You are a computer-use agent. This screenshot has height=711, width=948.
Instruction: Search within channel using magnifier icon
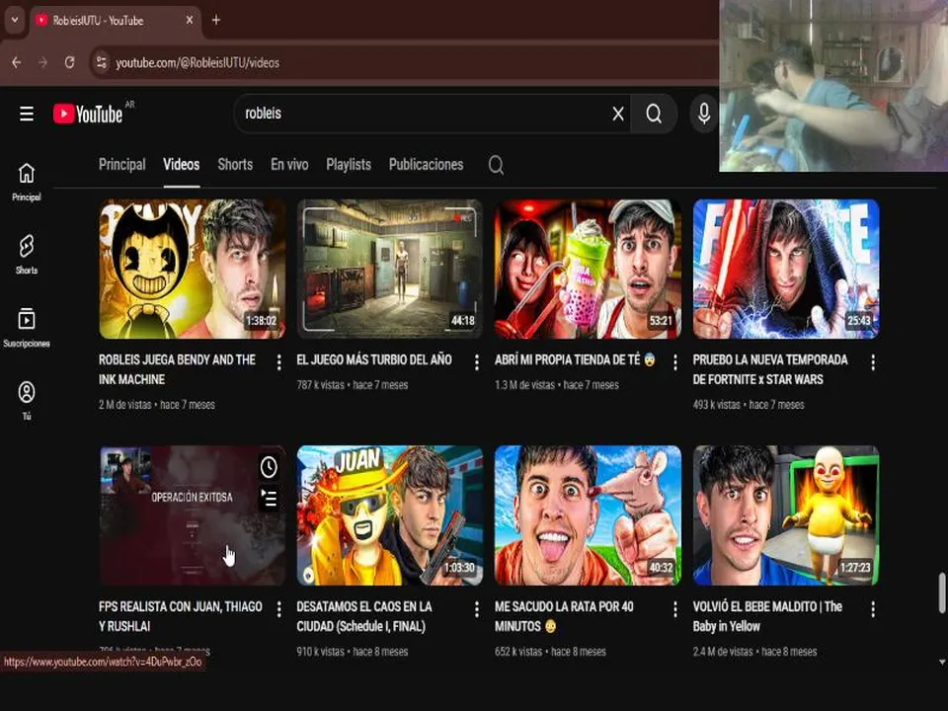496,165
